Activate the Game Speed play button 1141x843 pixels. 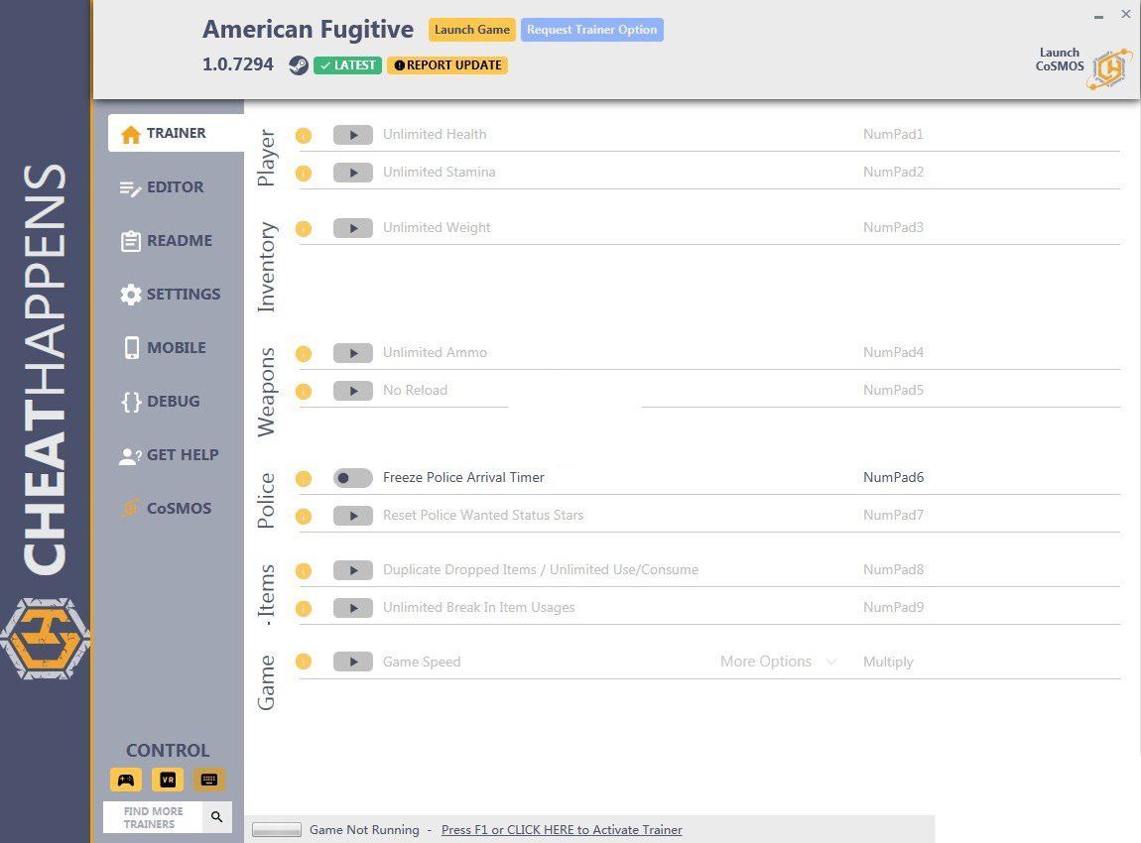tap(353, 662)
